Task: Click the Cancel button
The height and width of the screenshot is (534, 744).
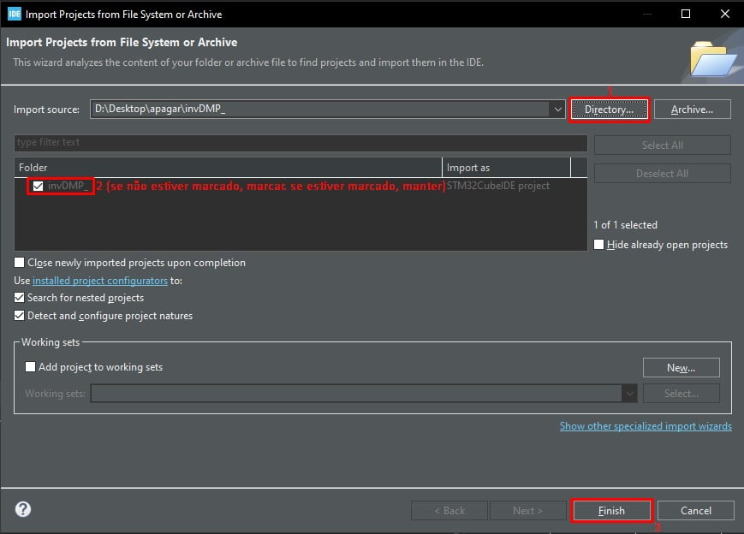Action: [x=696, y=511]
